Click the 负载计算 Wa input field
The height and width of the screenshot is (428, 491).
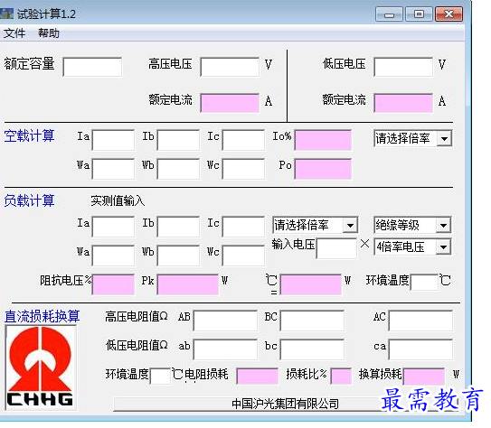click(x=113, y=256)
